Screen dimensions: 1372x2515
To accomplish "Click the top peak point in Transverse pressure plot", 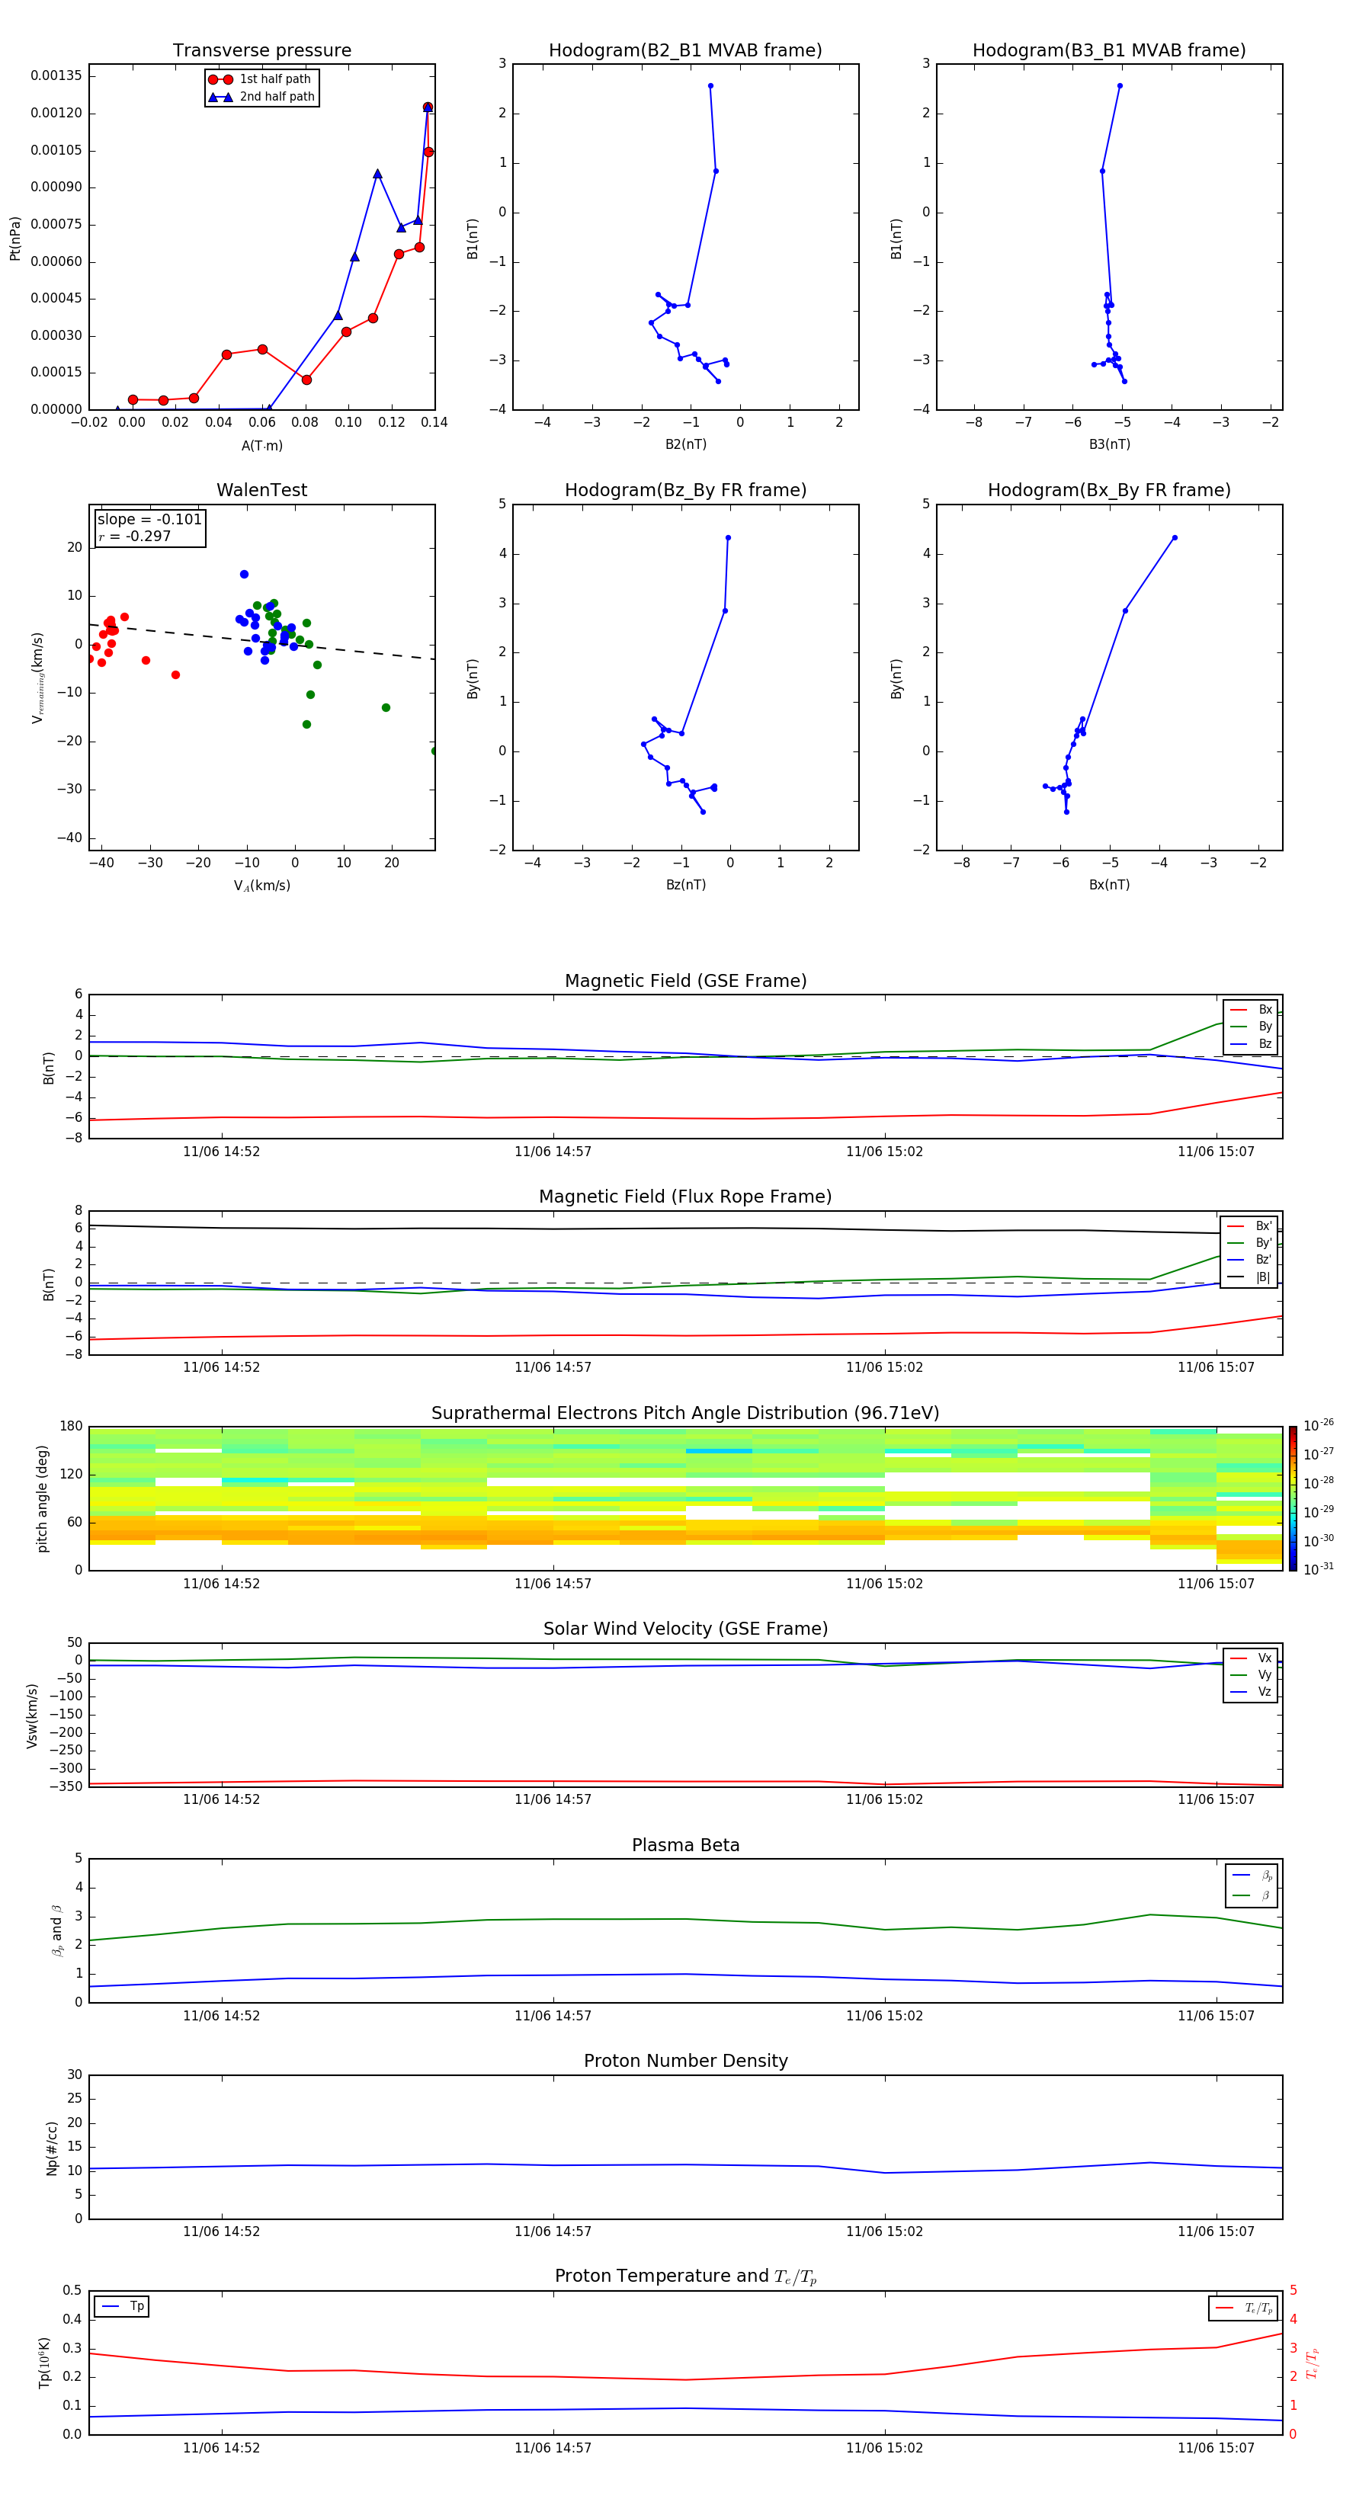I will 428,107.
